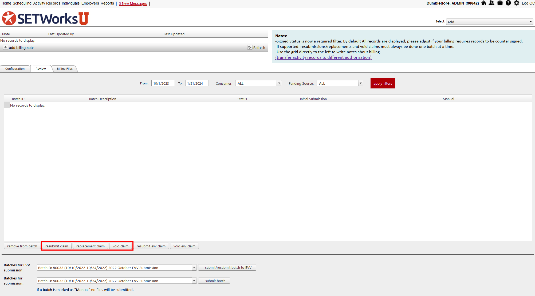Switch to the Configuration tab
This screenshot has height=296, width=535.
[x=15, y=69]
